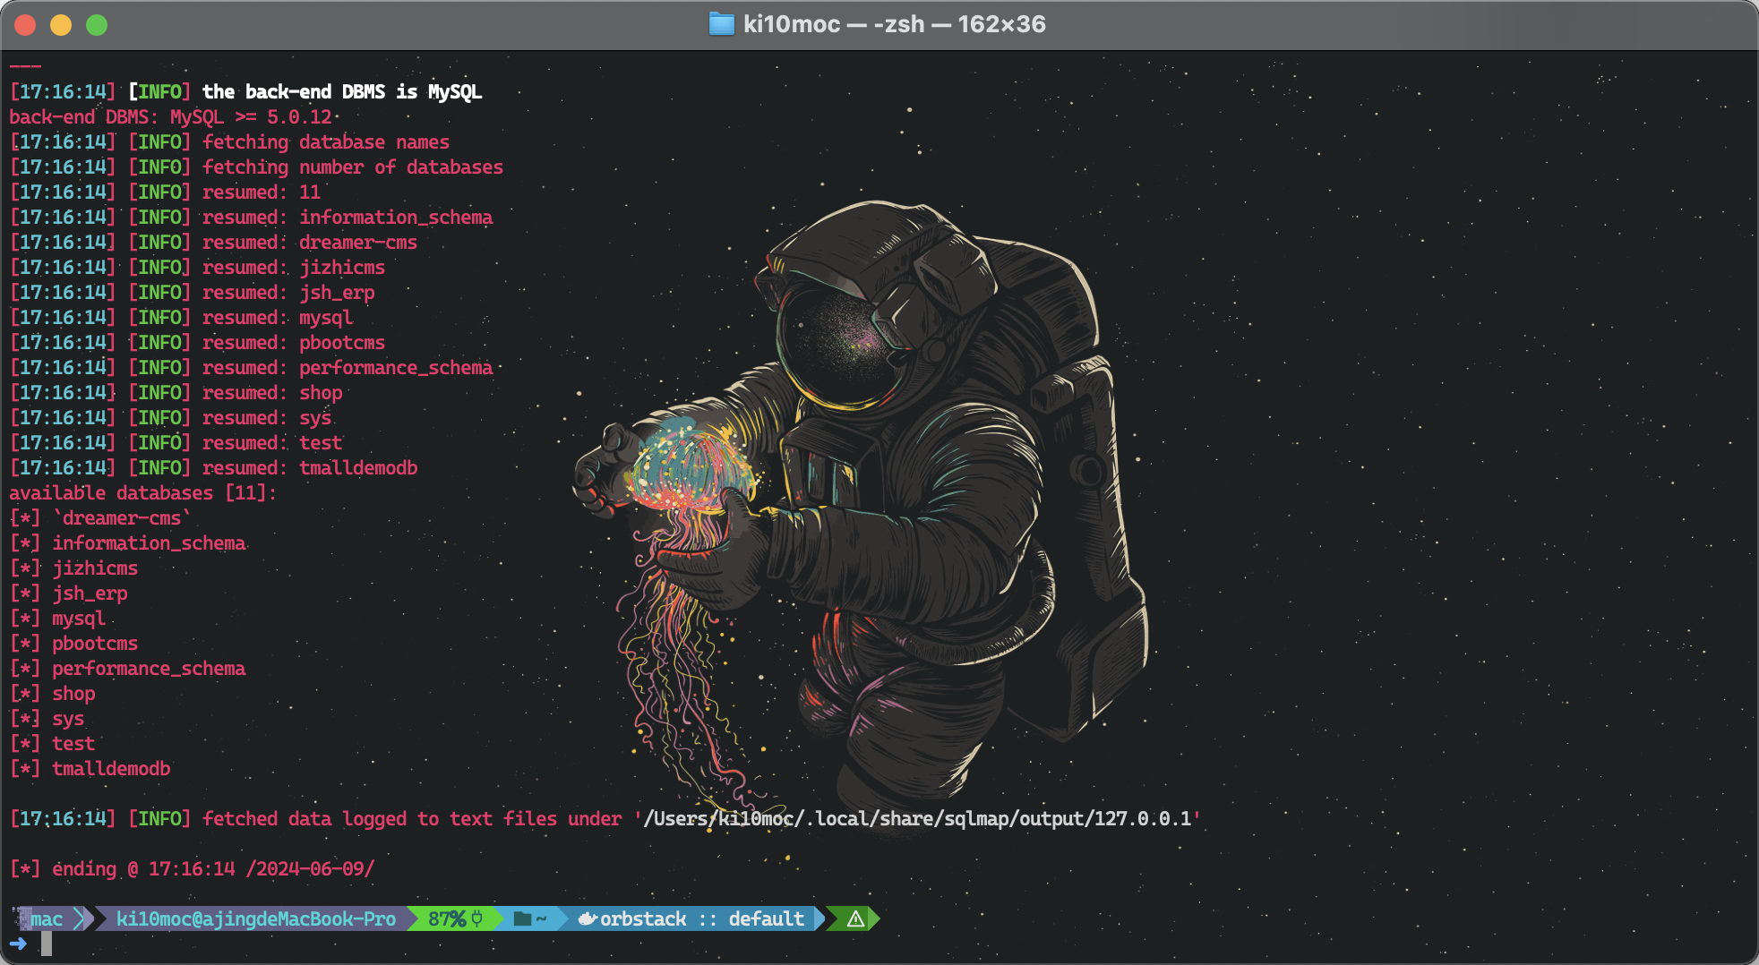Click 'the back-end DBMS is MySQL' line

tap(342, 92)
